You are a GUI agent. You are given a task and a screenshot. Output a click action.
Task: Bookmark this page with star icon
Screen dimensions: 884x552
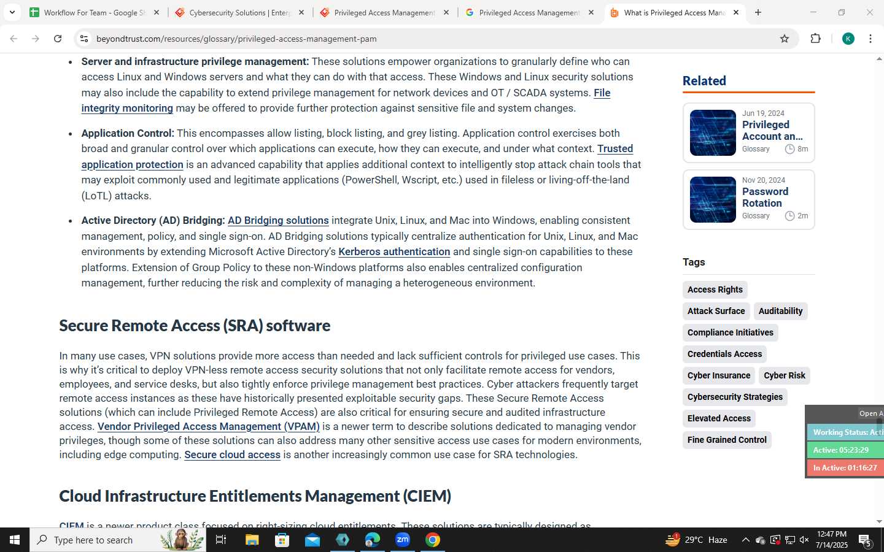point(785,39)
